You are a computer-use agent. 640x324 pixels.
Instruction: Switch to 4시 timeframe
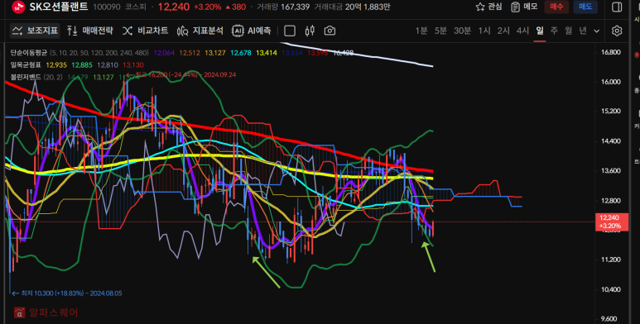click(522, 31)
